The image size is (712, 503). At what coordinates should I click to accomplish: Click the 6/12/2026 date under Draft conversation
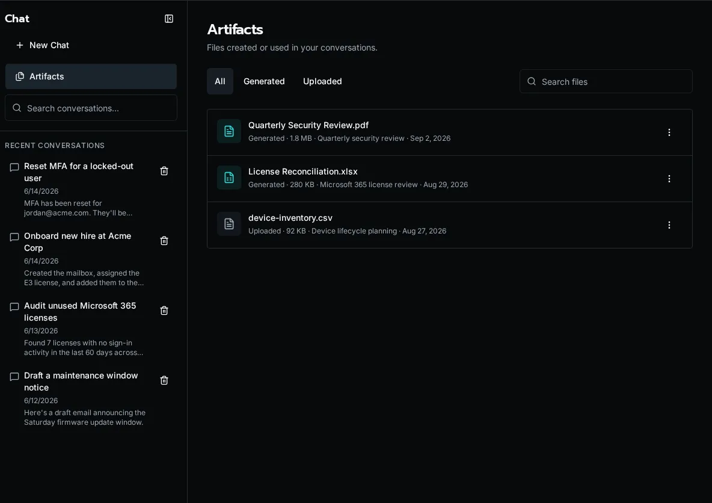[x=41, y=400]
